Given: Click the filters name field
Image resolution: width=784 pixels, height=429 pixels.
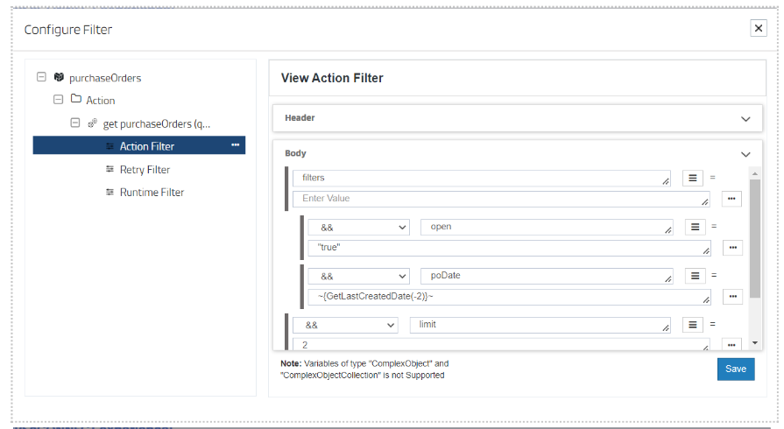Looking at the screenshot, I should coord(482,178).
